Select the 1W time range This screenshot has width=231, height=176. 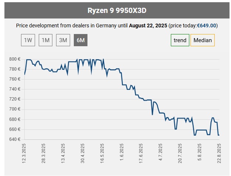pos(28,40)
